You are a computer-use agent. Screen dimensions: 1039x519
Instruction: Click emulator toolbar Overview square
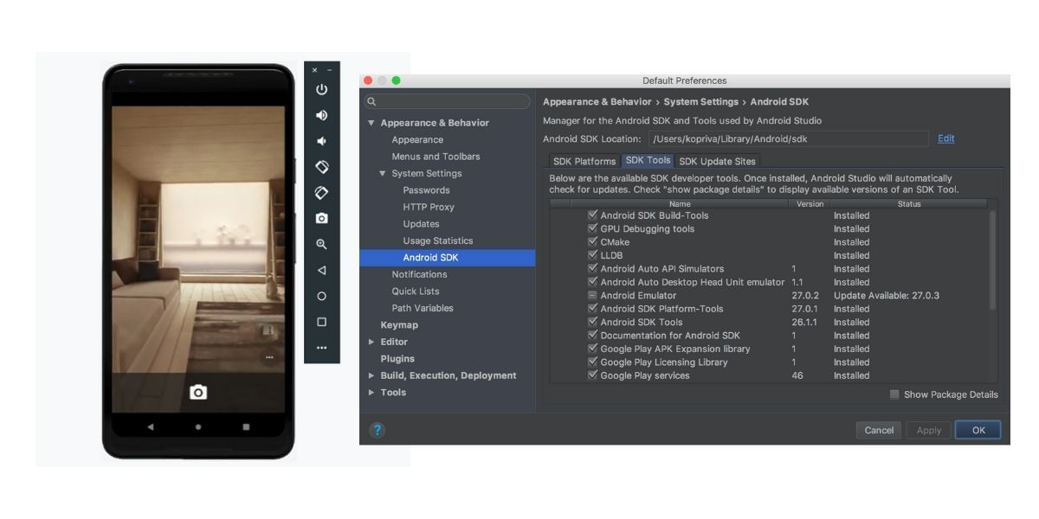tap(322, 322)
